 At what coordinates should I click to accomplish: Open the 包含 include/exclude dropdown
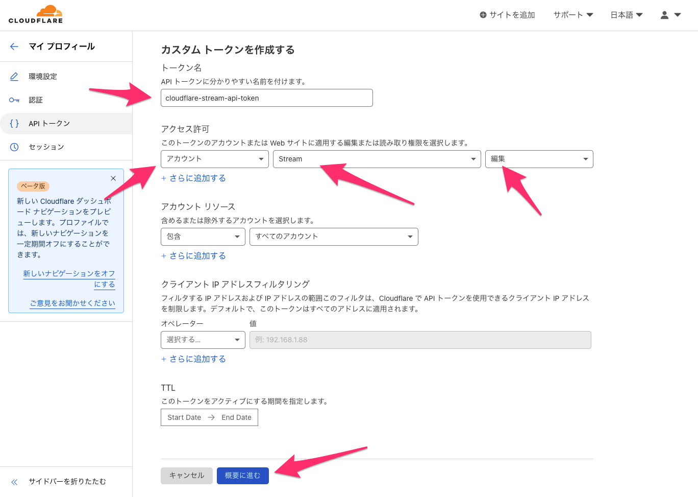(x=203, y=236)
